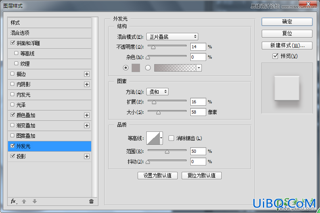Click 复位为默认值 button
320x213 pixels.
(x=201, y=175)
